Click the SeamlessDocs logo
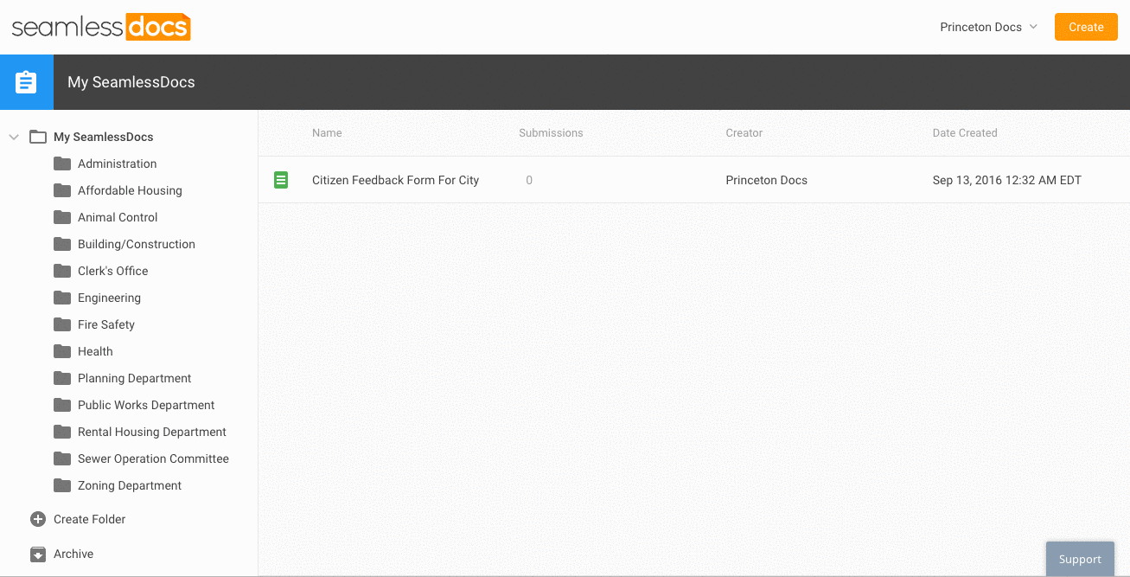The height and width of the screenshot is (577, 1130). (x=101, y=27)
